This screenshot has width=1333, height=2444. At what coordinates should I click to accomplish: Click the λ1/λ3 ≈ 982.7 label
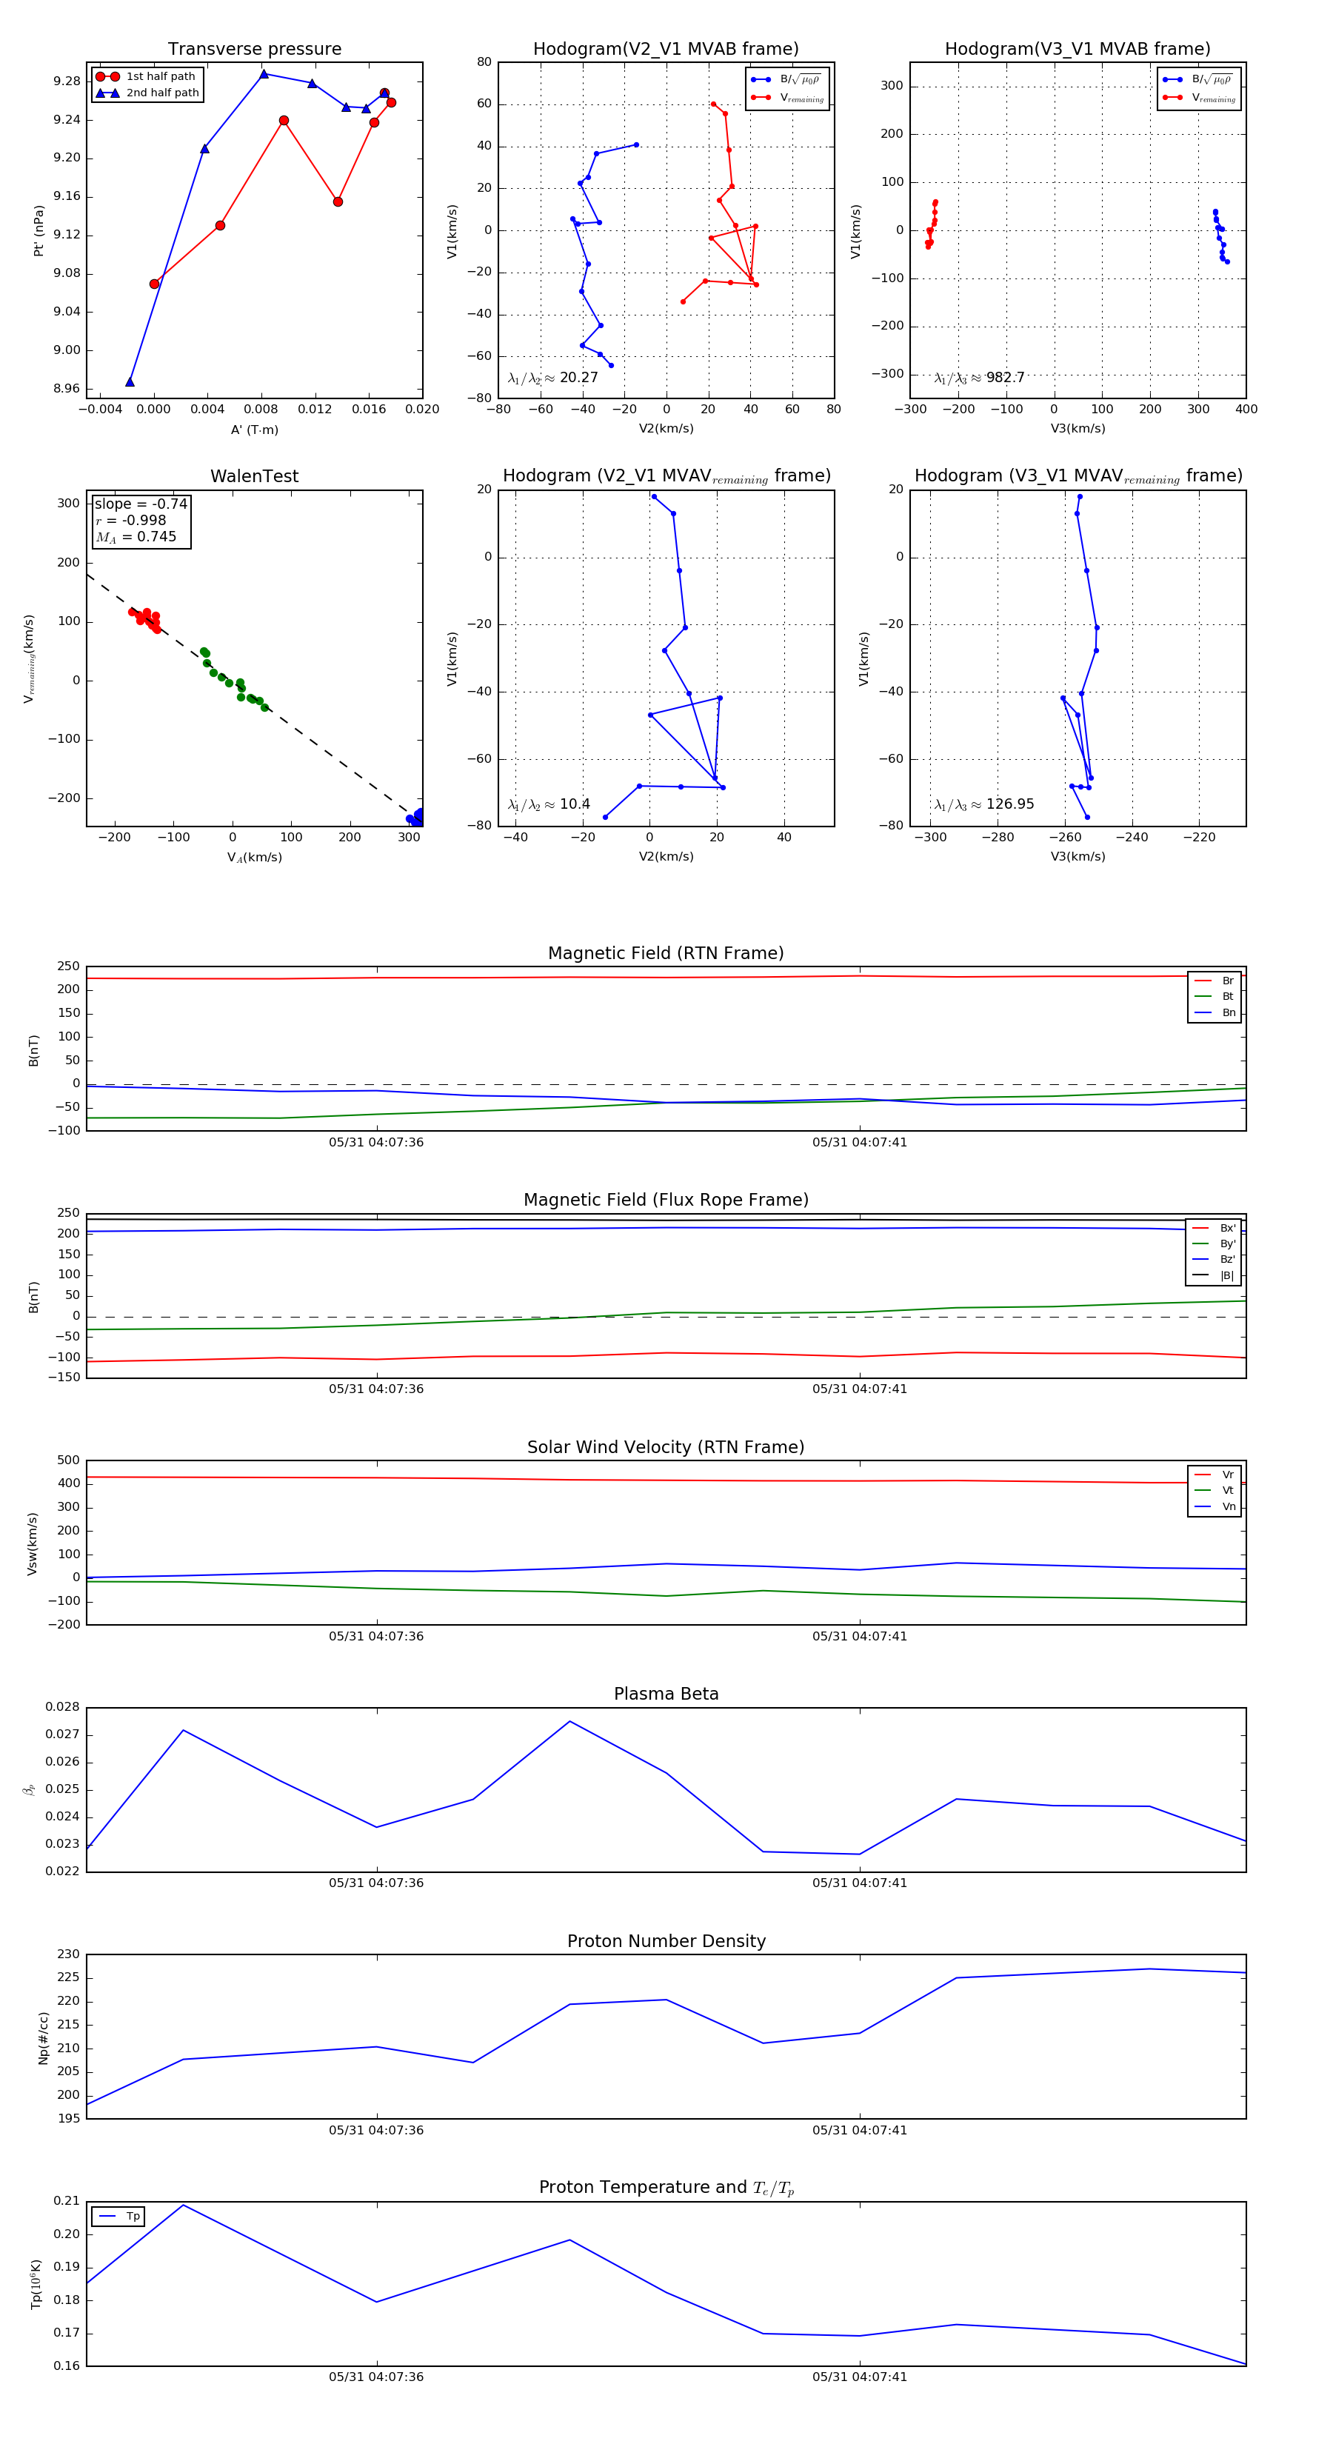[979, 378]
